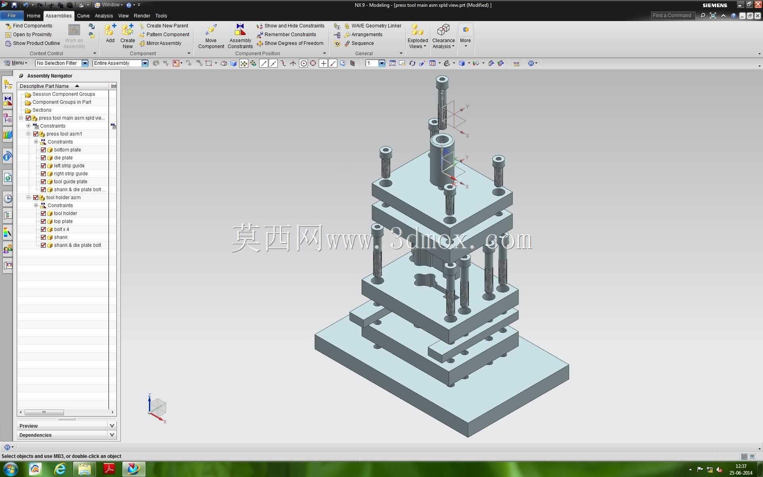The width and height of the screenshot is (763, 477).
Task: Toggle the tool holder checkbox
Action: click(x=43, y=213)
